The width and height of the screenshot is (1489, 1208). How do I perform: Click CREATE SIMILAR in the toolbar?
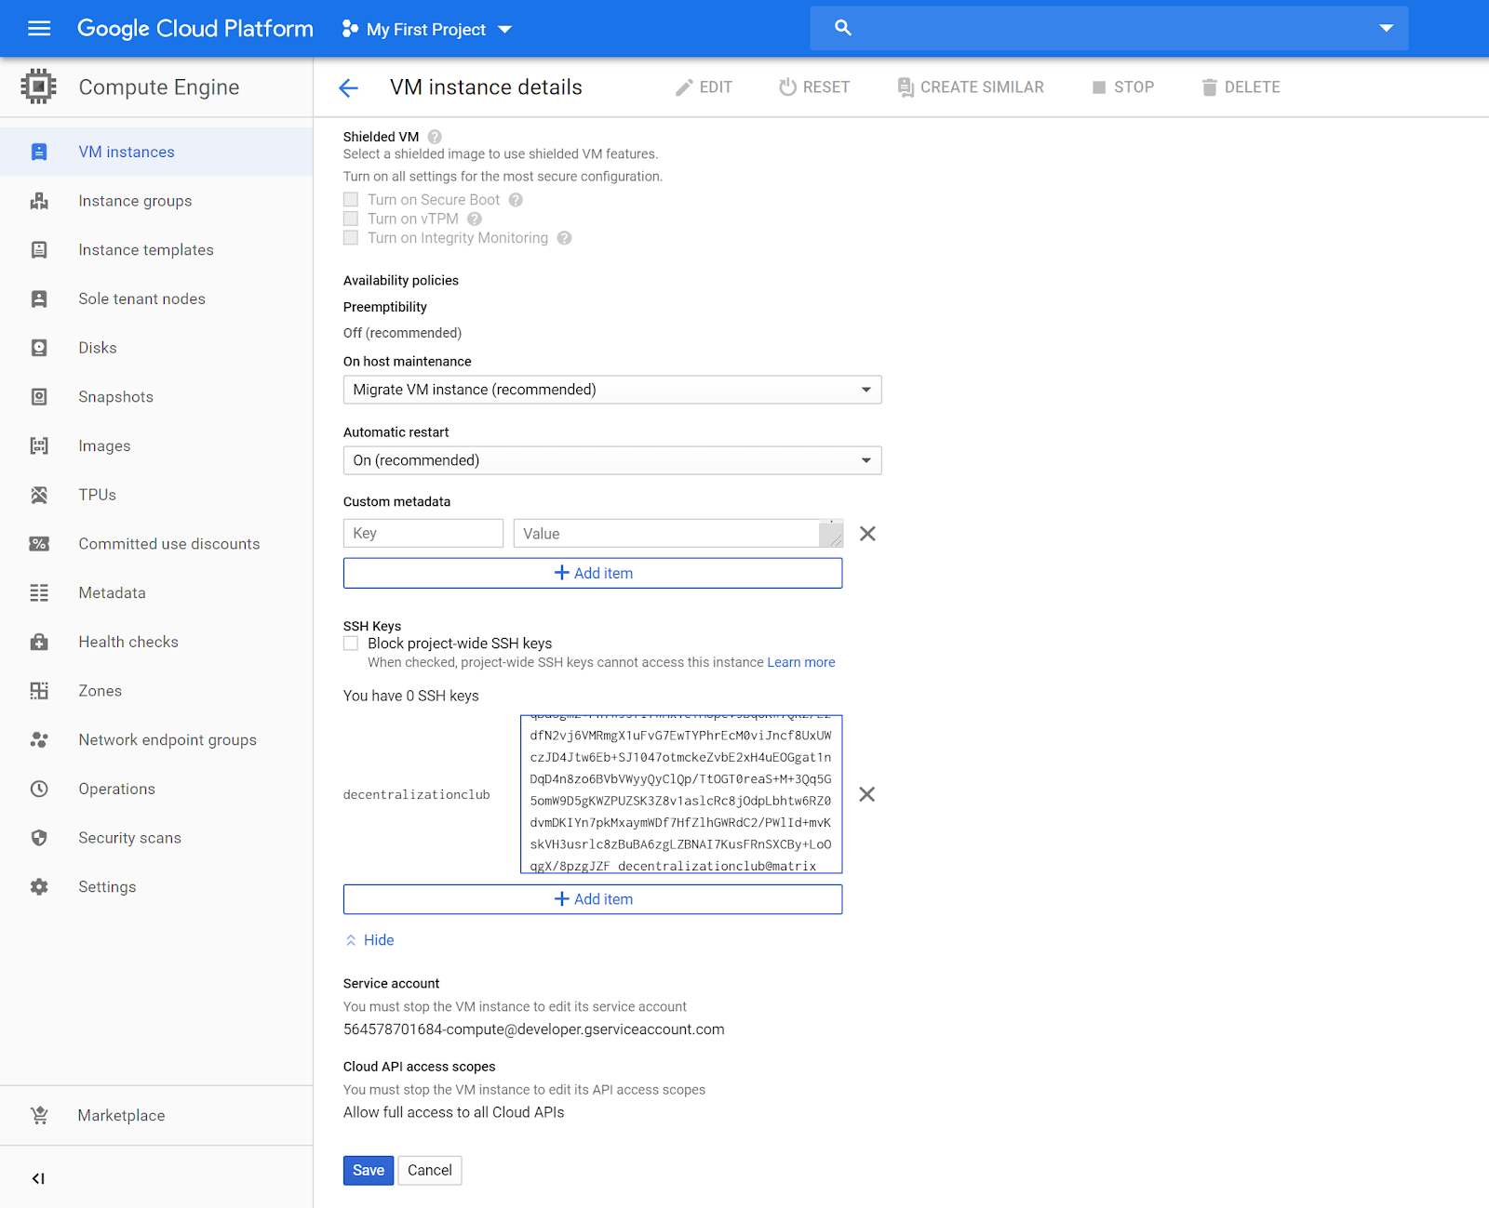[x=971, y=87]
